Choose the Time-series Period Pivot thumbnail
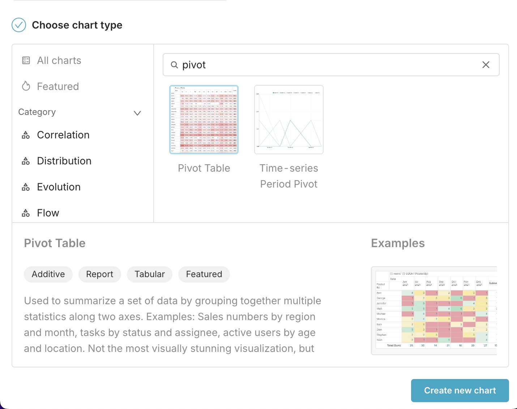This screenshot has height=409, width=517. (x=289, y=120)
